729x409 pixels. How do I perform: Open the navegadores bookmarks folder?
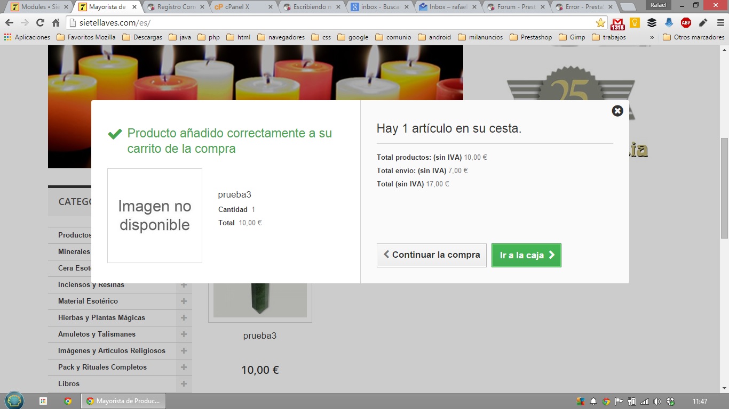click(281, 37)
